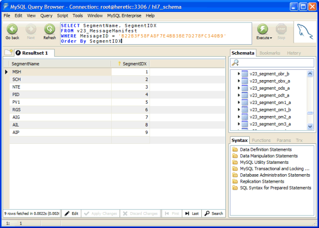
Task: Click the Edit pencil button
Action: point(71,214)
